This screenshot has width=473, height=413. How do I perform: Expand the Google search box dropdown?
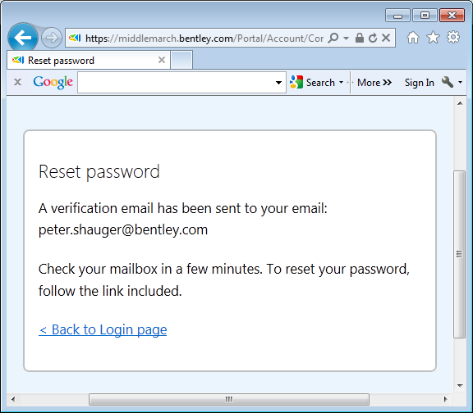point(278,83)
